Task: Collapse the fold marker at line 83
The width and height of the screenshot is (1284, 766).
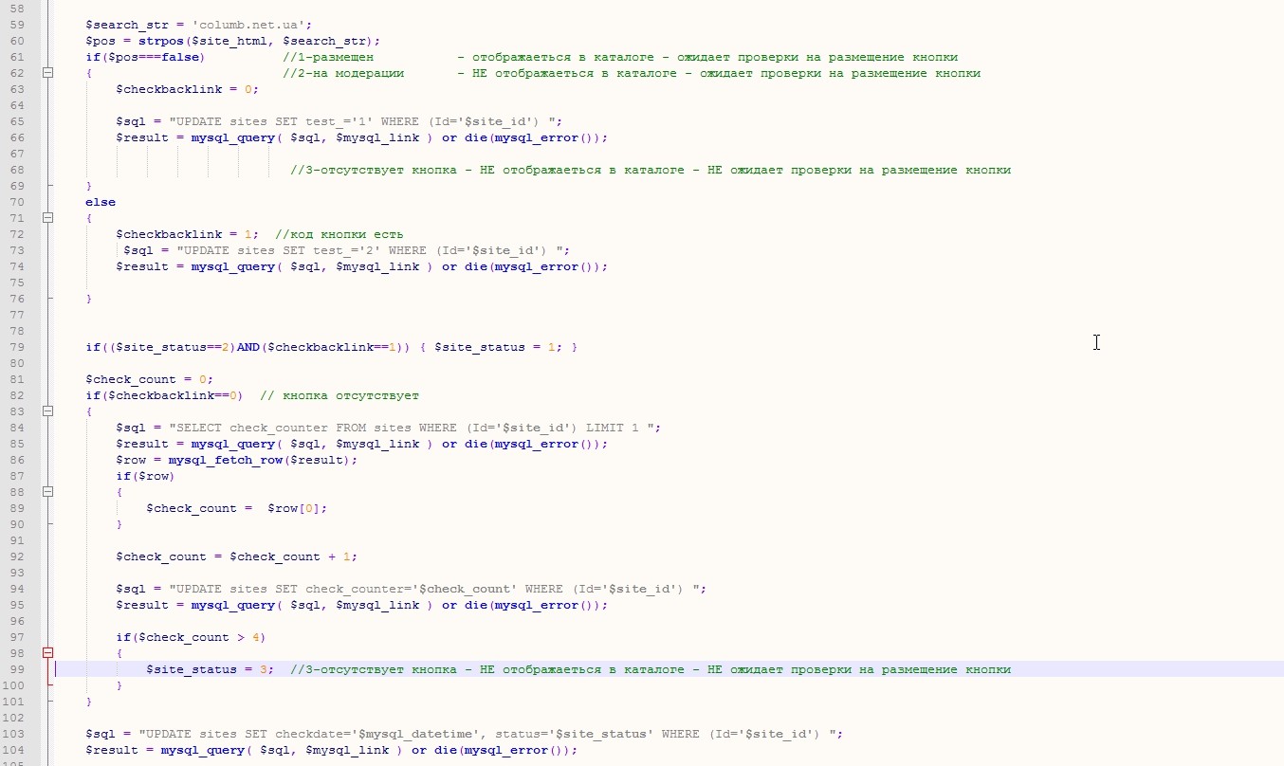Action: click(x=47, y=411)
